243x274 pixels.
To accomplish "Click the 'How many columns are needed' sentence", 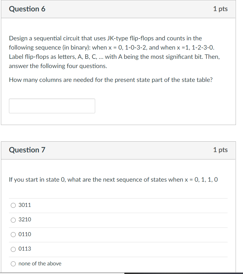I will pos(111,80).
